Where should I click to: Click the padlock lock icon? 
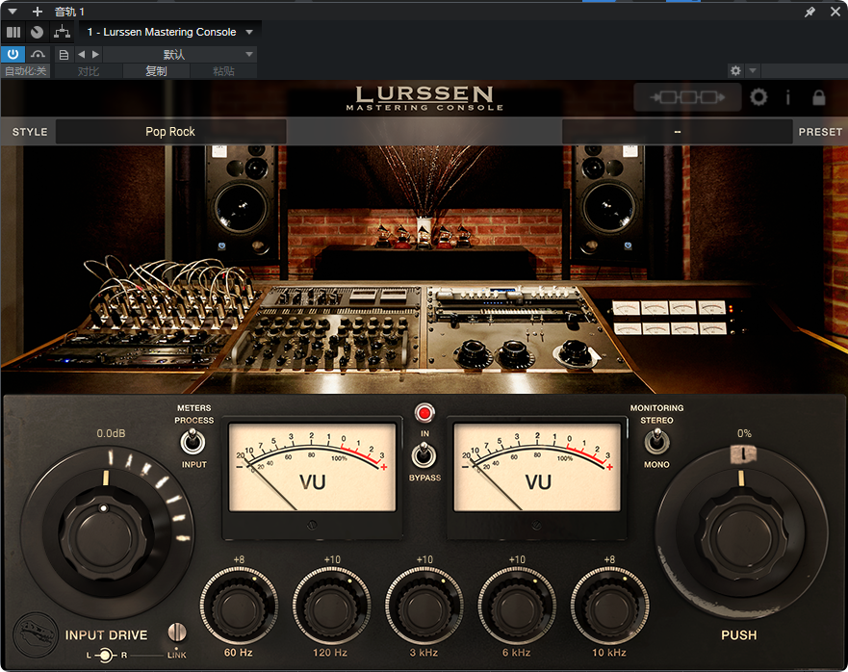coord(819,97)
